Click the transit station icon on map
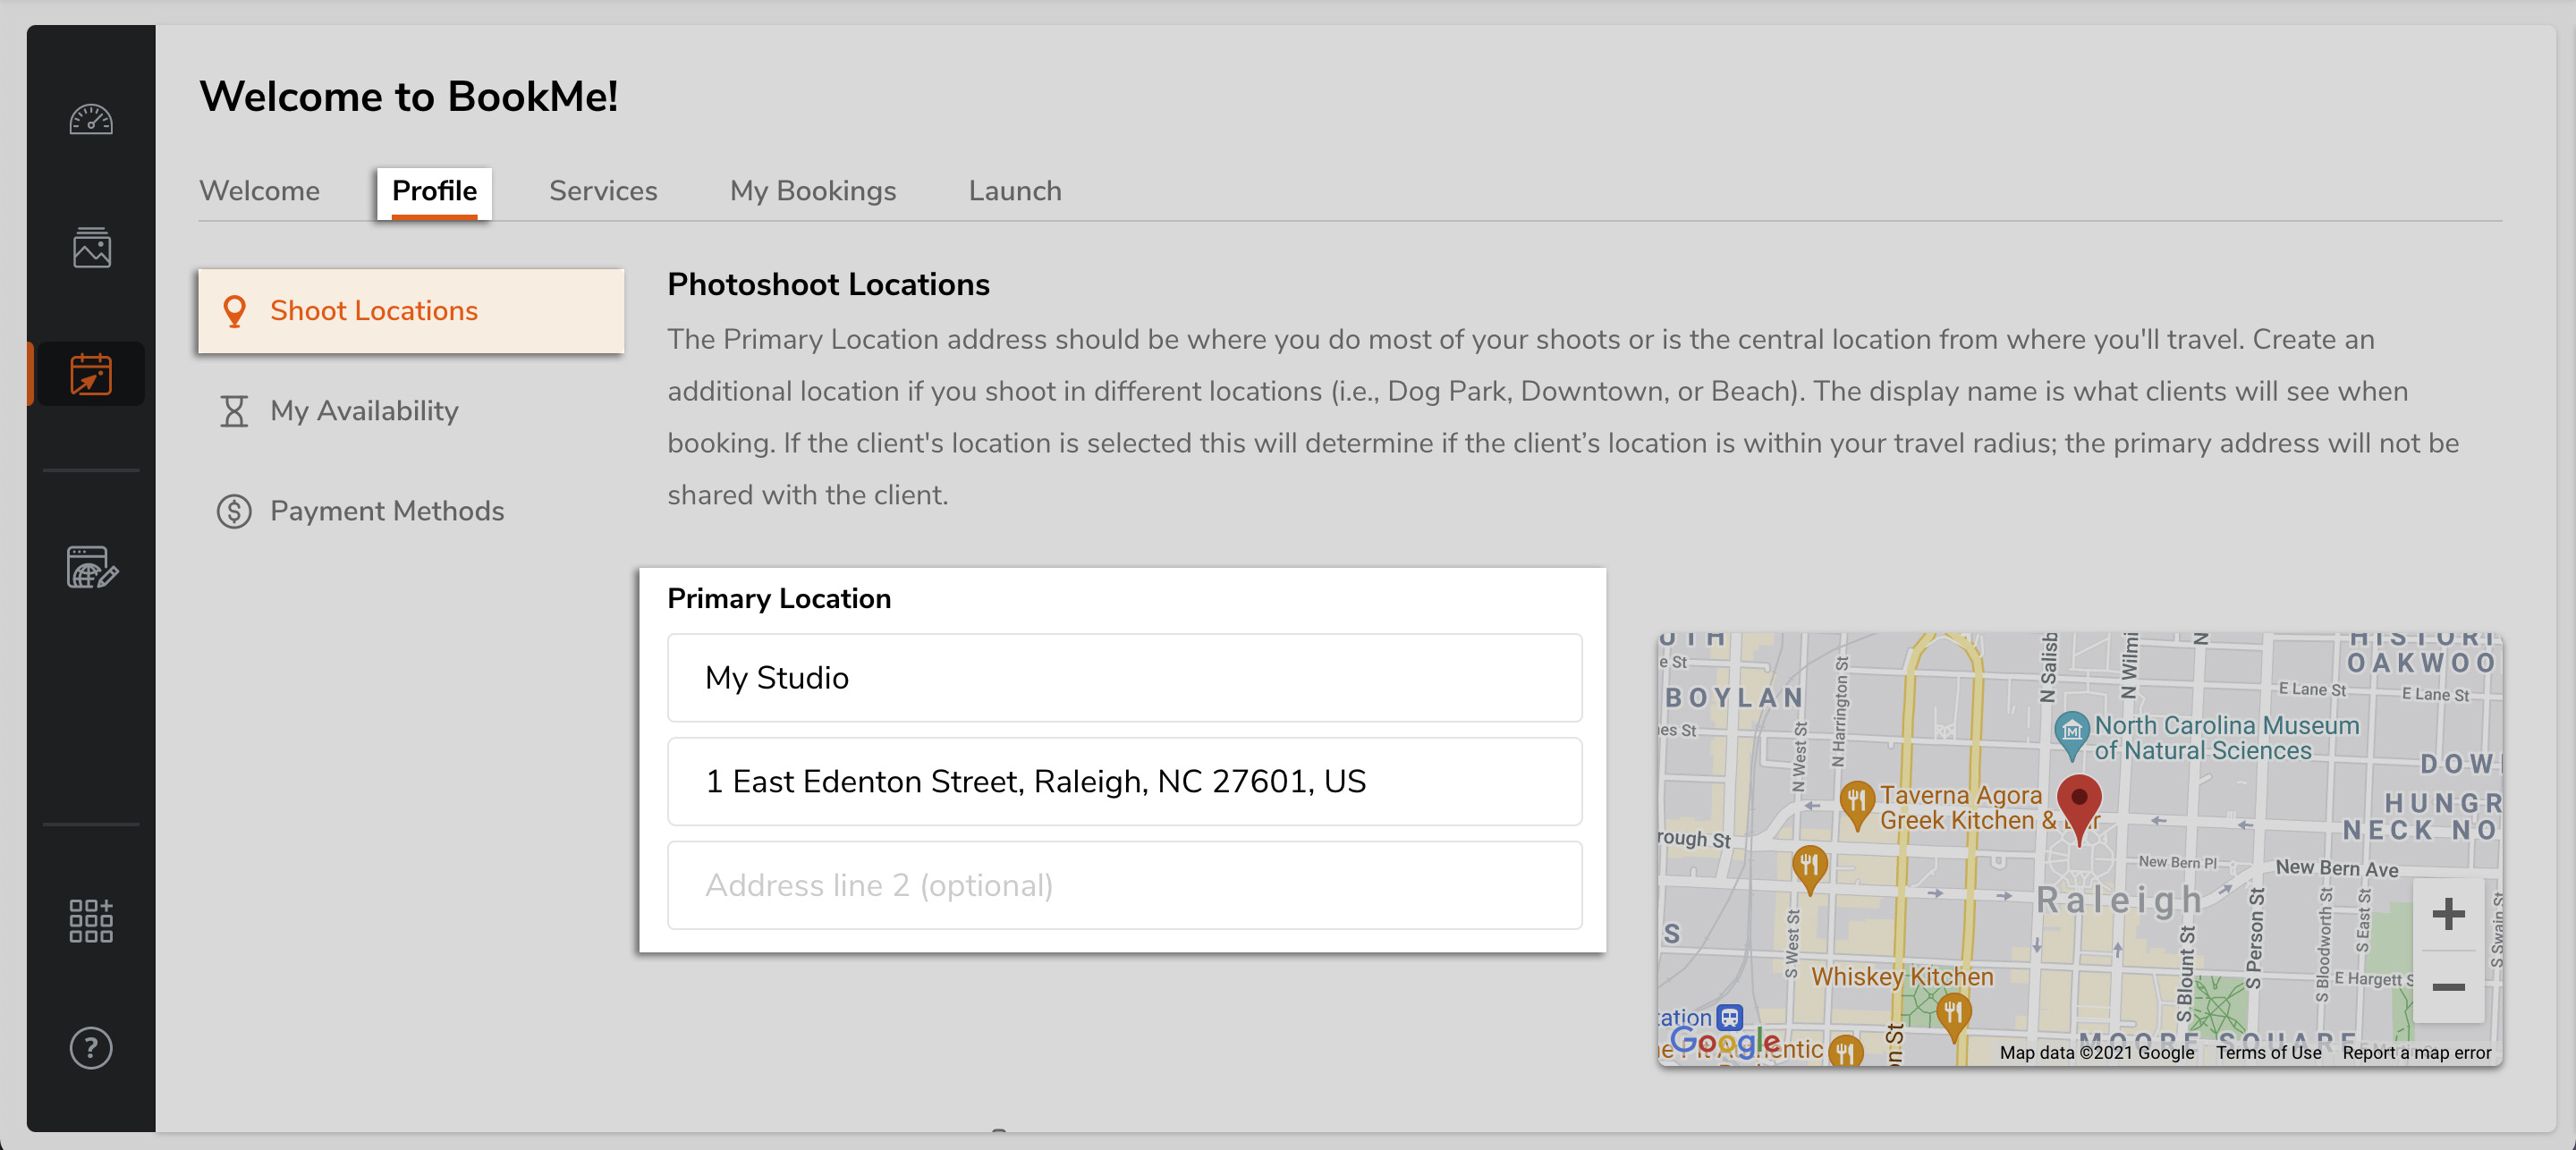Viewport: 2576px width, 1150px height. click(x=1729, y=1018)
